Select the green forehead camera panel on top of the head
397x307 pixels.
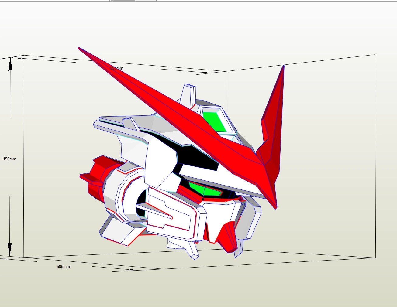(215, 122)
